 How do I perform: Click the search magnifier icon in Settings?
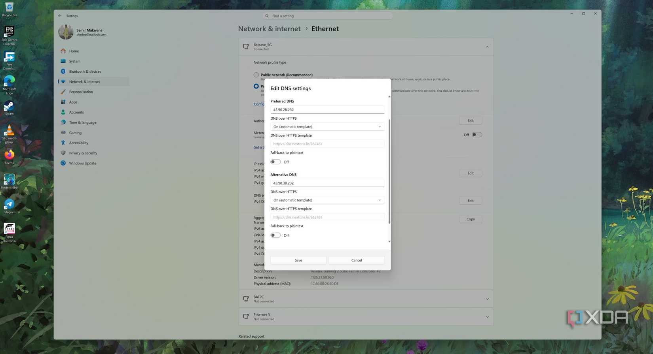(267, 16)
